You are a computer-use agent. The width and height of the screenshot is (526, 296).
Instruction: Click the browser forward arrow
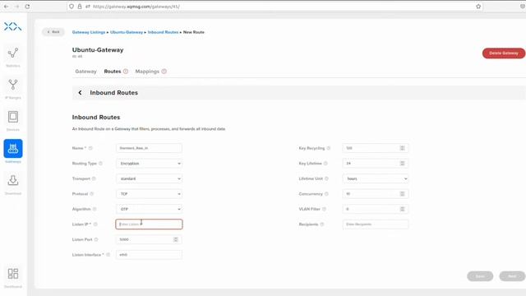tap(16, 7)
